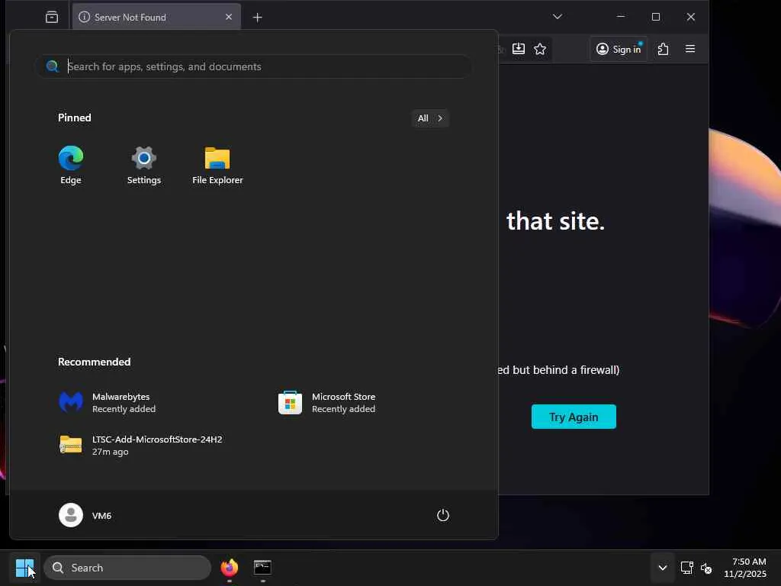Show hidden system tray icons

coord(663,568)
